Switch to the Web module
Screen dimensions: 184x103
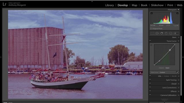[179, 5]
